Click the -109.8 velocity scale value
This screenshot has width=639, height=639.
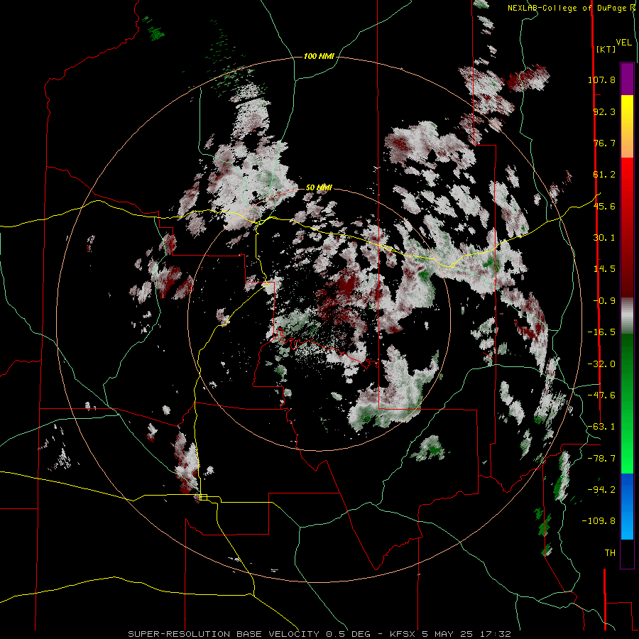tap(599, 521)
